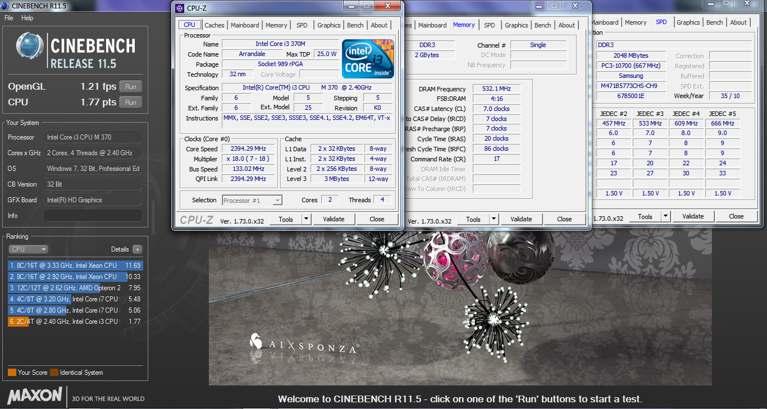This screenshot has height=409, width=767.
Task: Click the Command Rate value 1T
Action: pyautogui.click(x=496, y=159)
